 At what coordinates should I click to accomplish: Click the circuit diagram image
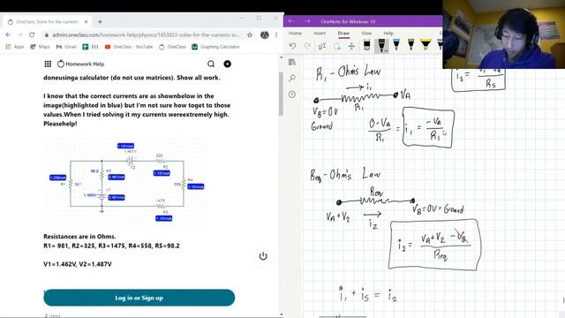(x=126, y=183)
